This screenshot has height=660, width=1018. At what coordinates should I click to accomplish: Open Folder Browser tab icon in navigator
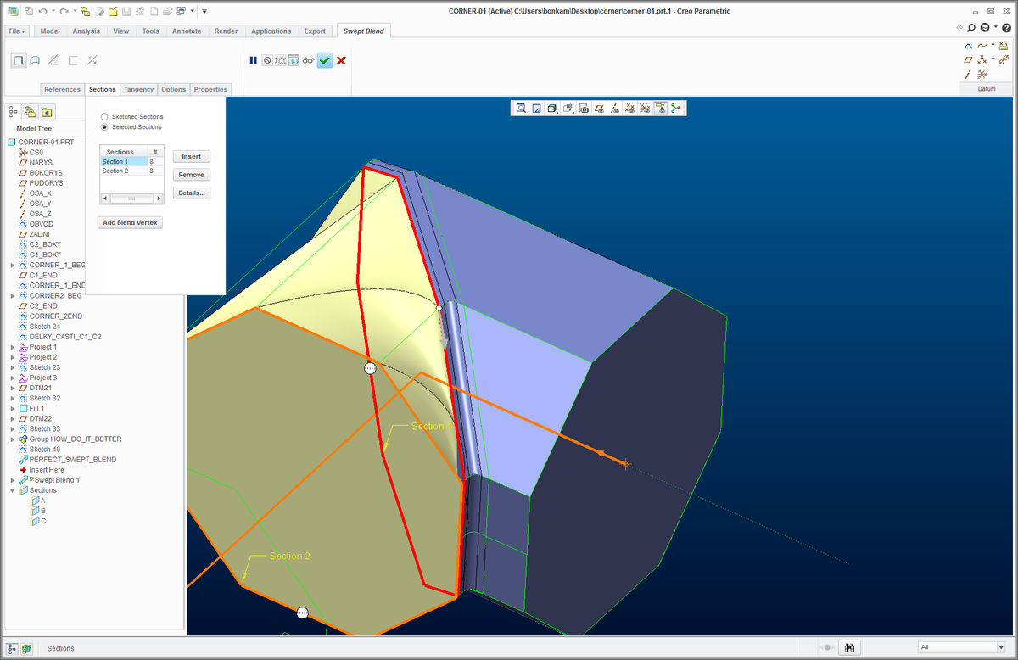point(30,112)
